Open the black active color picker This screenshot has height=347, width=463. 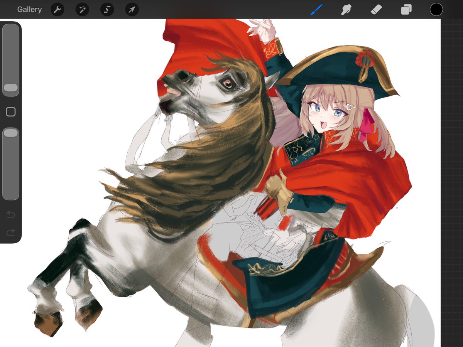click(436, 10)
